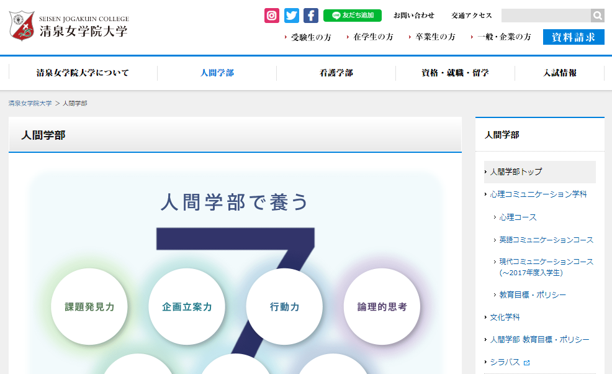Expand the 文化学科 sidebar entry

[505, 317]
